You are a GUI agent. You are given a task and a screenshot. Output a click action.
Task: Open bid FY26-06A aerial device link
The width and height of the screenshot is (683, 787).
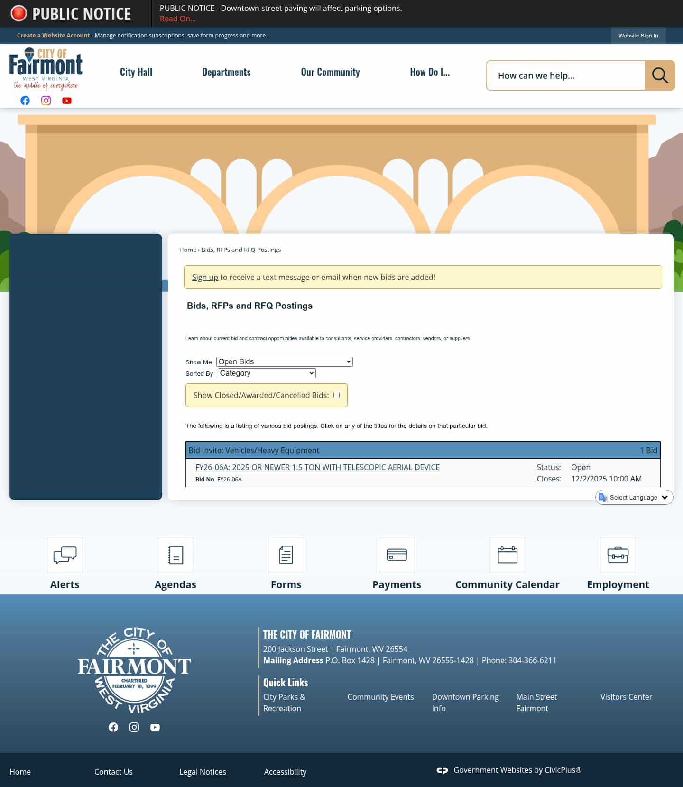click(317, 467)
